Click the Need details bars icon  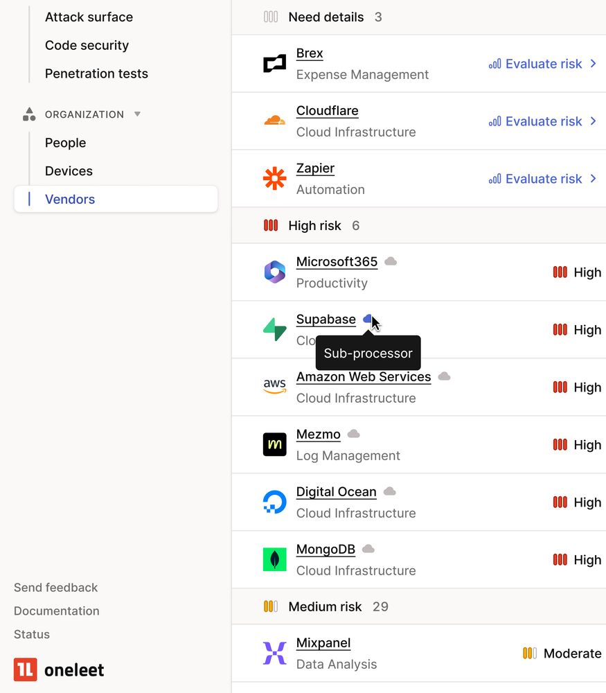coord(271,17)
